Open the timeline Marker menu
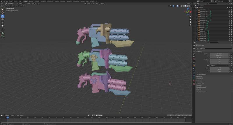This screenshot has width=233, height=125. [x=22, y=115]
